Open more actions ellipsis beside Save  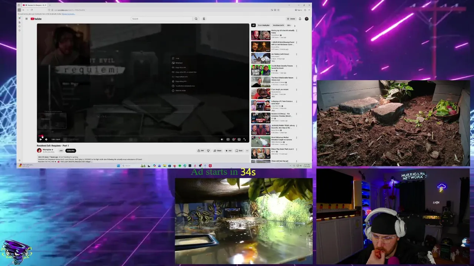pos(247,151)
